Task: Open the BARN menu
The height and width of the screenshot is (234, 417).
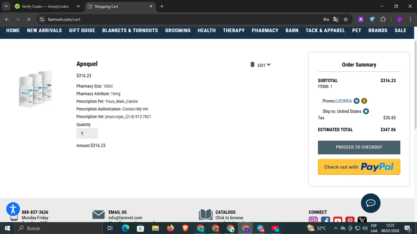Action: (x=292, y=31)
